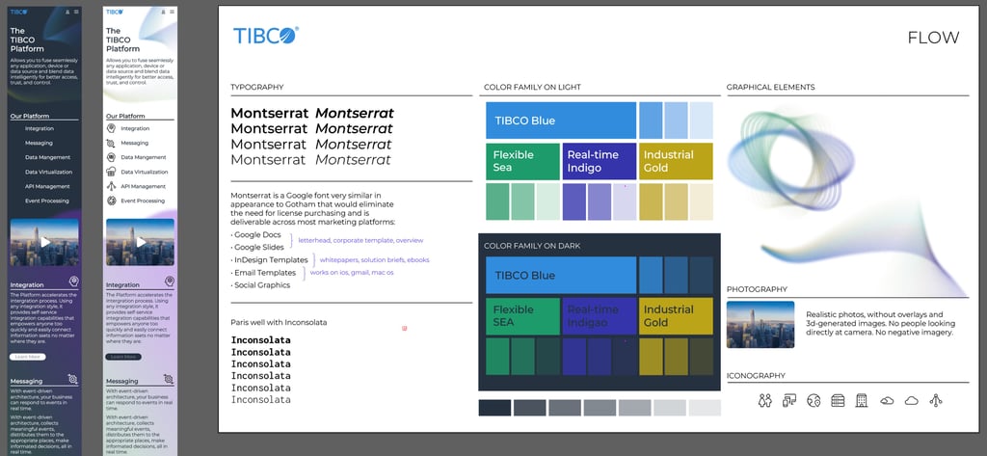Image resolution: width=987 pixels, height=456 pixels.
Task: Click the single cloud outline icon
Action: coord(911,401)
